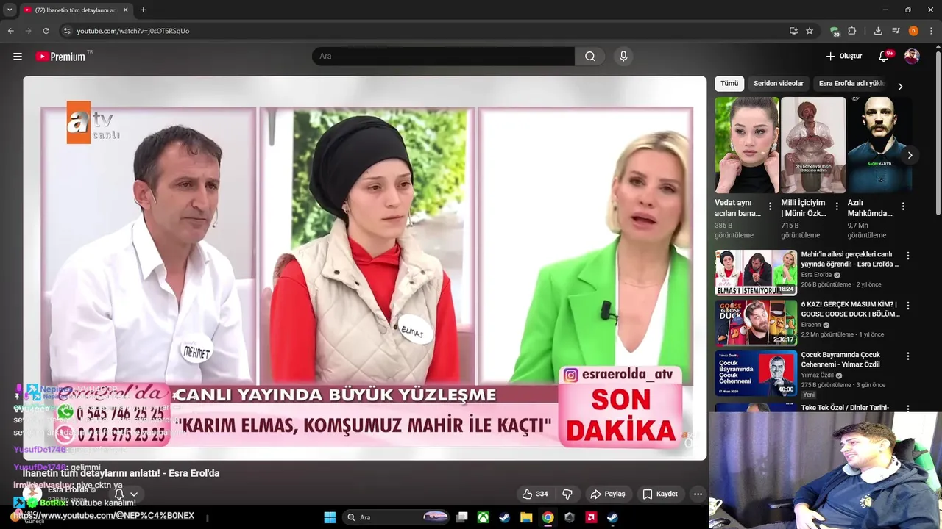Open options for Vedat aynı acıları short
This screenshot has height=529, width=942.
(x=771, y=206)
